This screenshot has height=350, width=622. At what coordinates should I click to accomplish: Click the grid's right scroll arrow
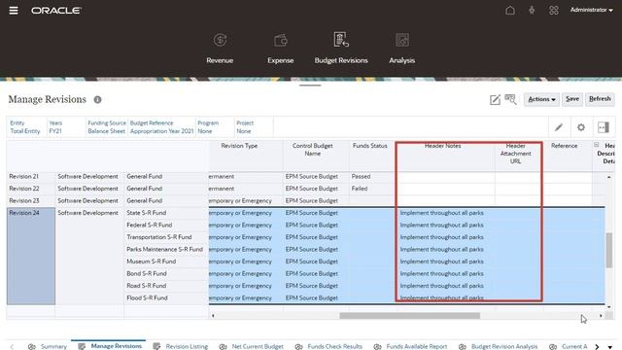point(601,315)
